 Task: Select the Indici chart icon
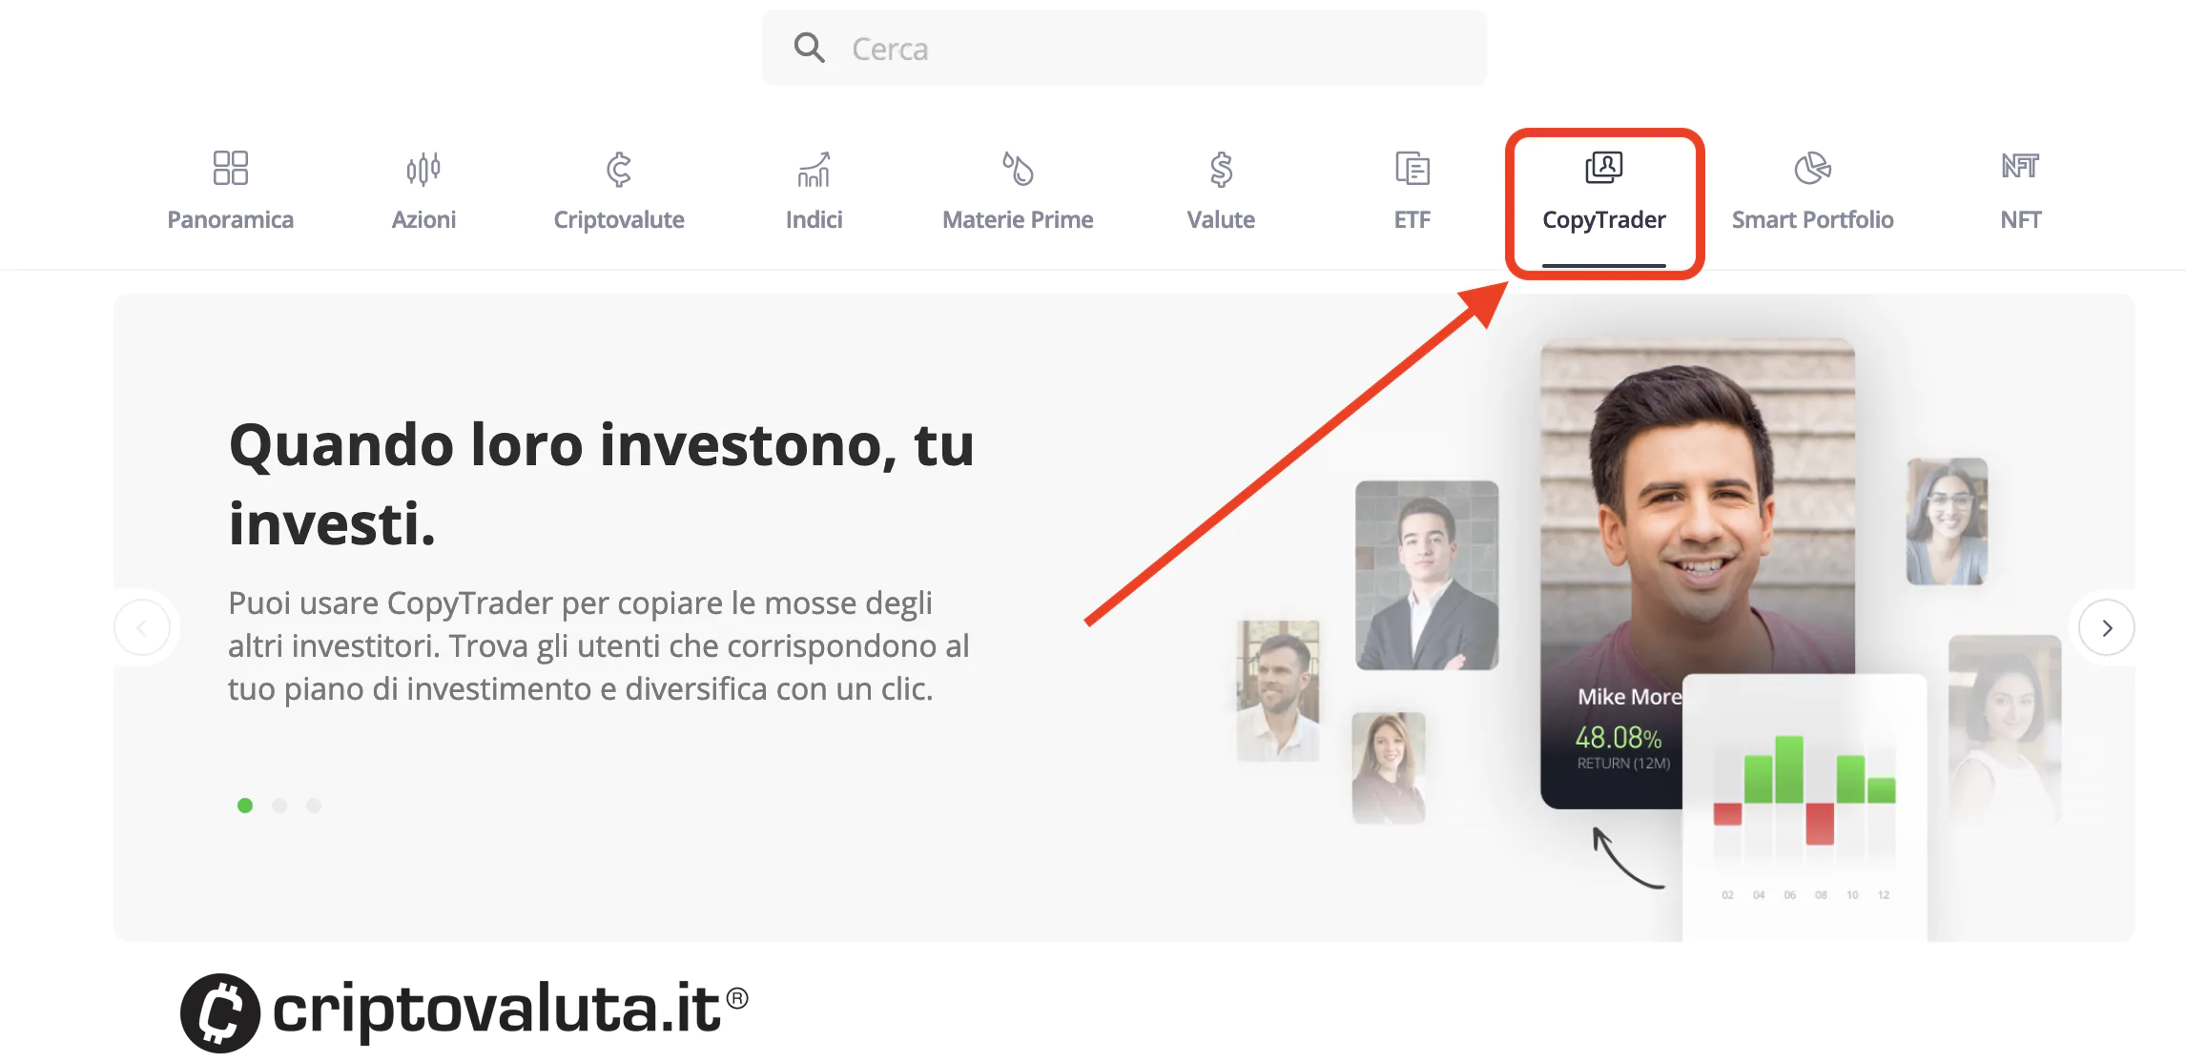tap(814, 170)
